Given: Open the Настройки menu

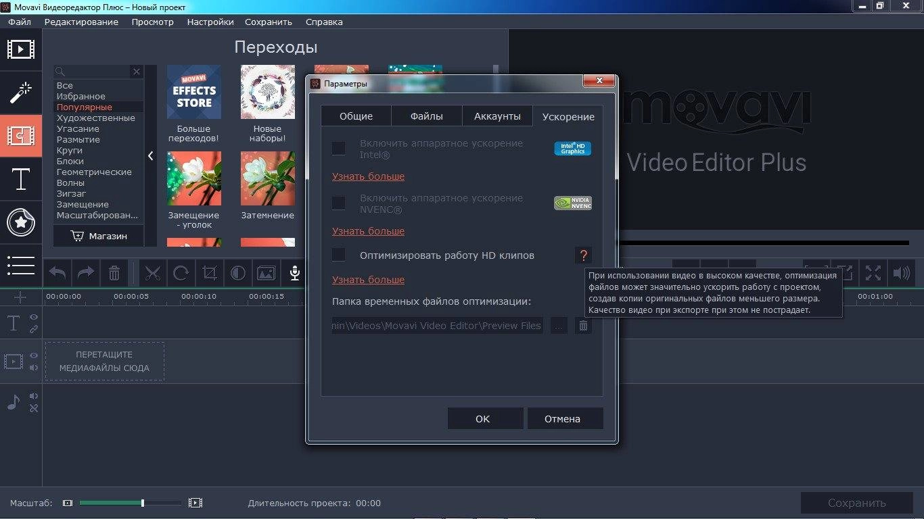Looking at the screenshot, I should tap(210, 22).
